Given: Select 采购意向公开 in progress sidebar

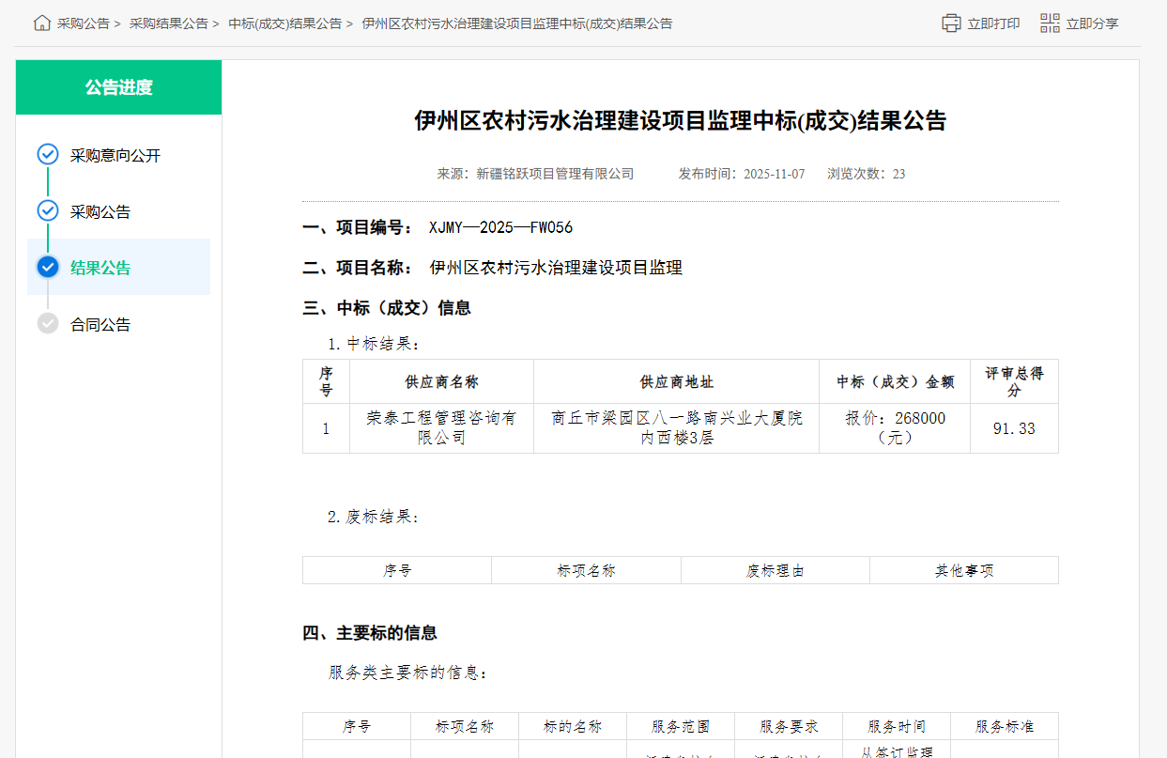Looking at the screenshot, I should pos(115,155).
